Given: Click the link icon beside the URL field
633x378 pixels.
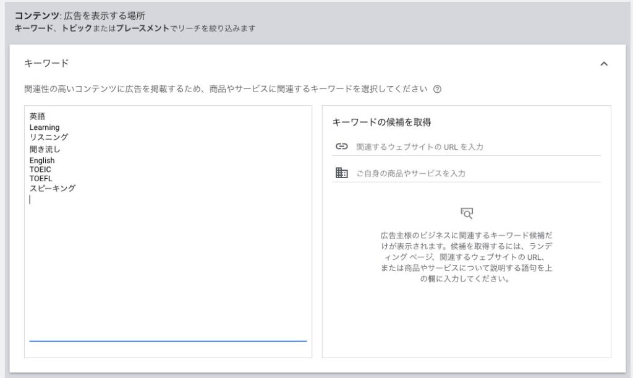Looking at the screenshot, I should point(342,147).
